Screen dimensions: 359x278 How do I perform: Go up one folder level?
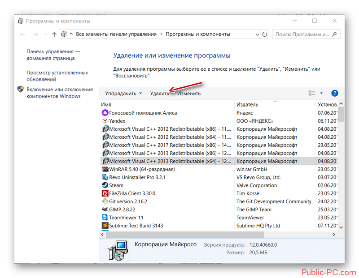[x=54, y=34]
